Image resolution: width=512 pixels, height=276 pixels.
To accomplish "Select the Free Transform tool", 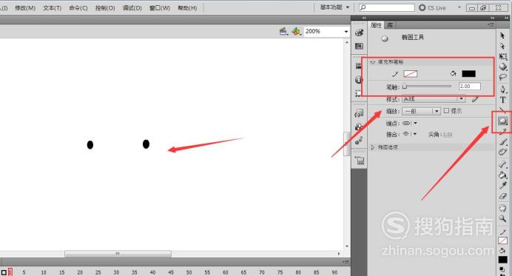I will click(503, 57).
